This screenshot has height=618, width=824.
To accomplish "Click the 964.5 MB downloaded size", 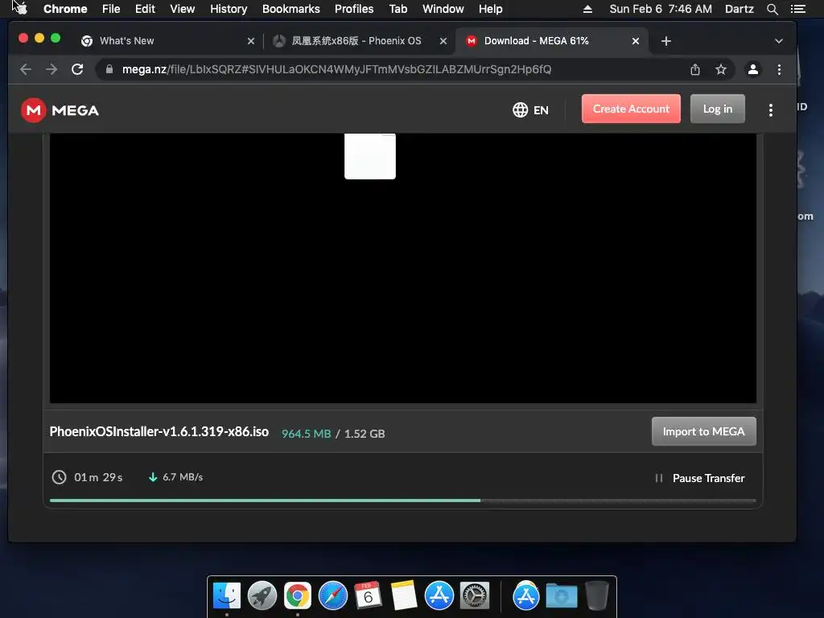I will 307,434.
